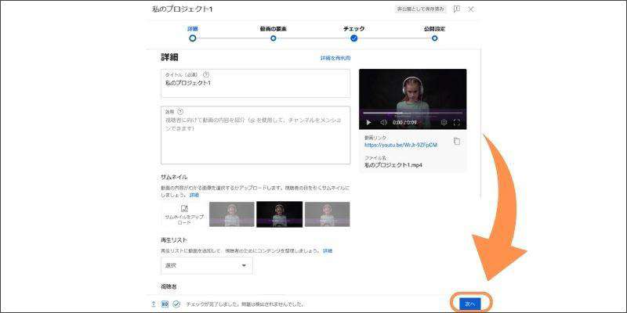Open the 詳細 link under サムネイル
The image size is (627, 313).
tap(194, 195)
